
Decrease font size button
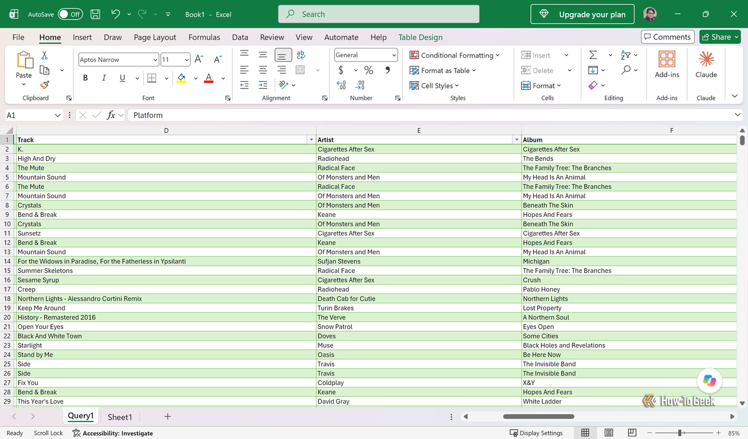tap(218, 59)
